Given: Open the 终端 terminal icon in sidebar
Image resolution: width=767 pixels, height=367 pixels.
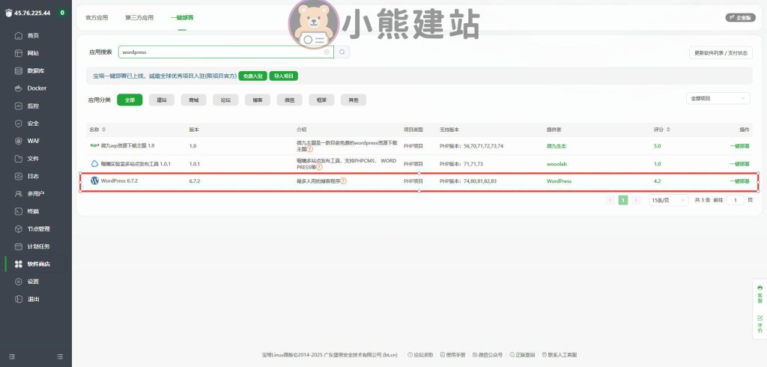Looking at the screenshot, I should coord(19,211).
